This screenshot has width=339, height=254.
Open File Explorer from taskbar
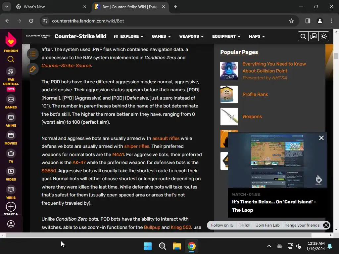[x=177, y=246]
